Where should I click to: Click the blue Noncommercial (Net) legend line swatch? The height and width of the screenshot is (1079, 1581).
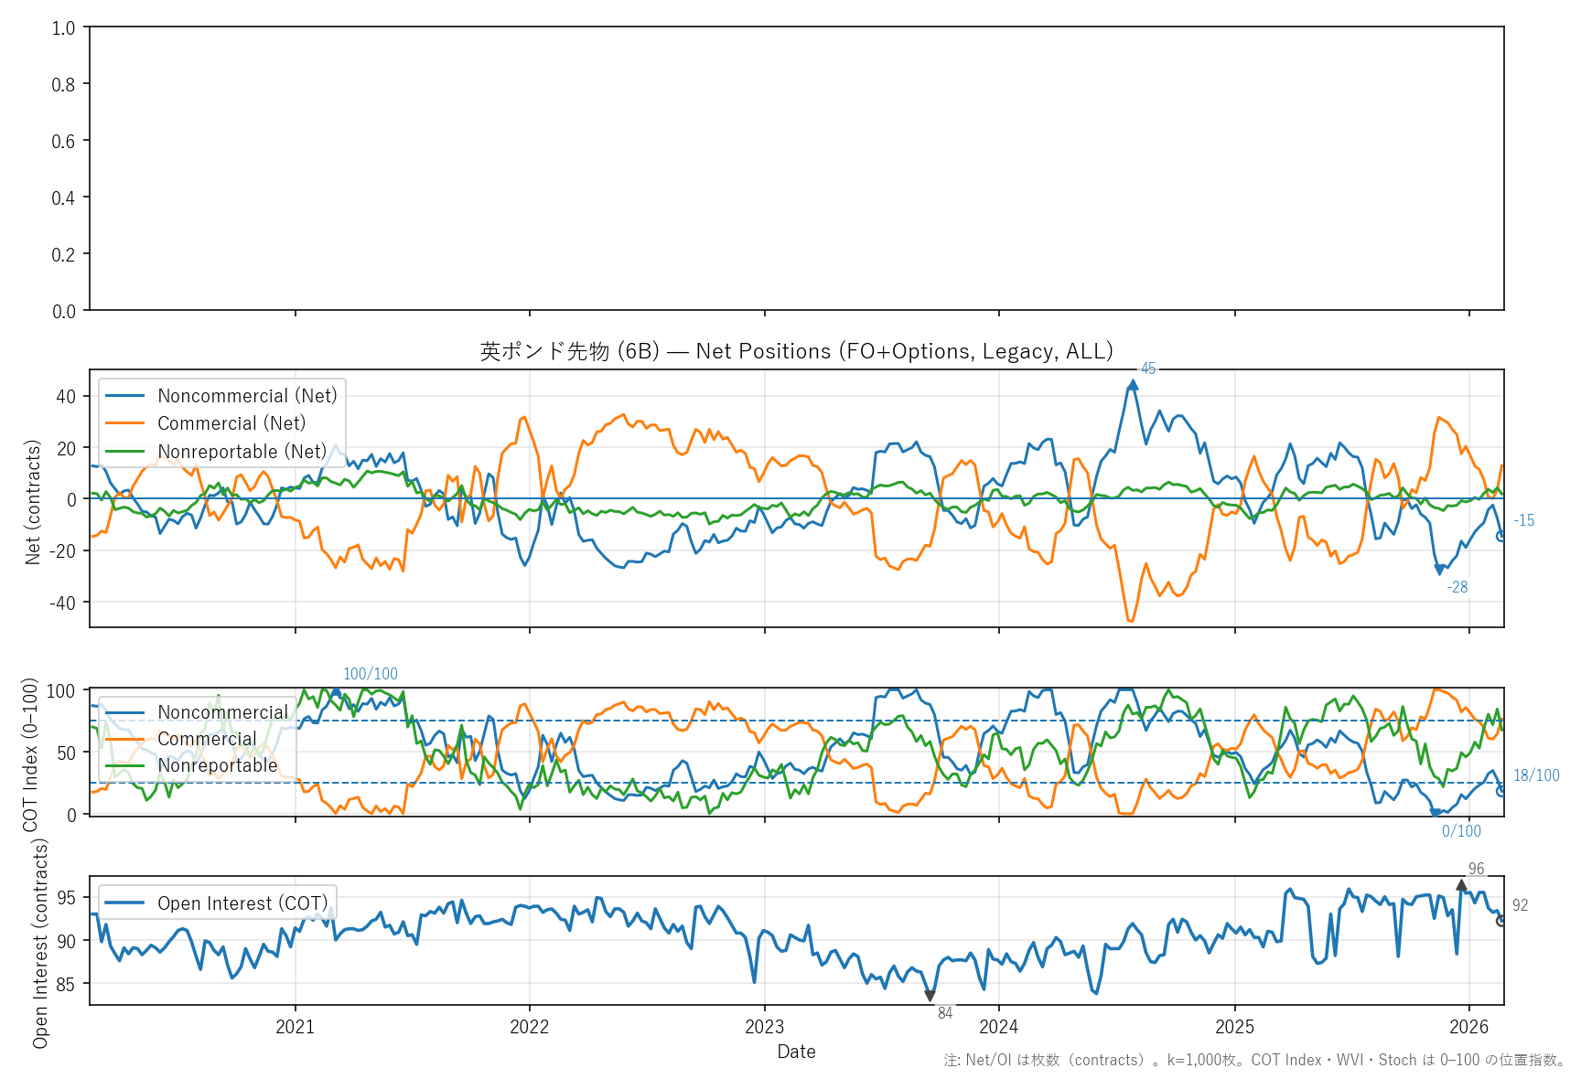pos(125,396)
